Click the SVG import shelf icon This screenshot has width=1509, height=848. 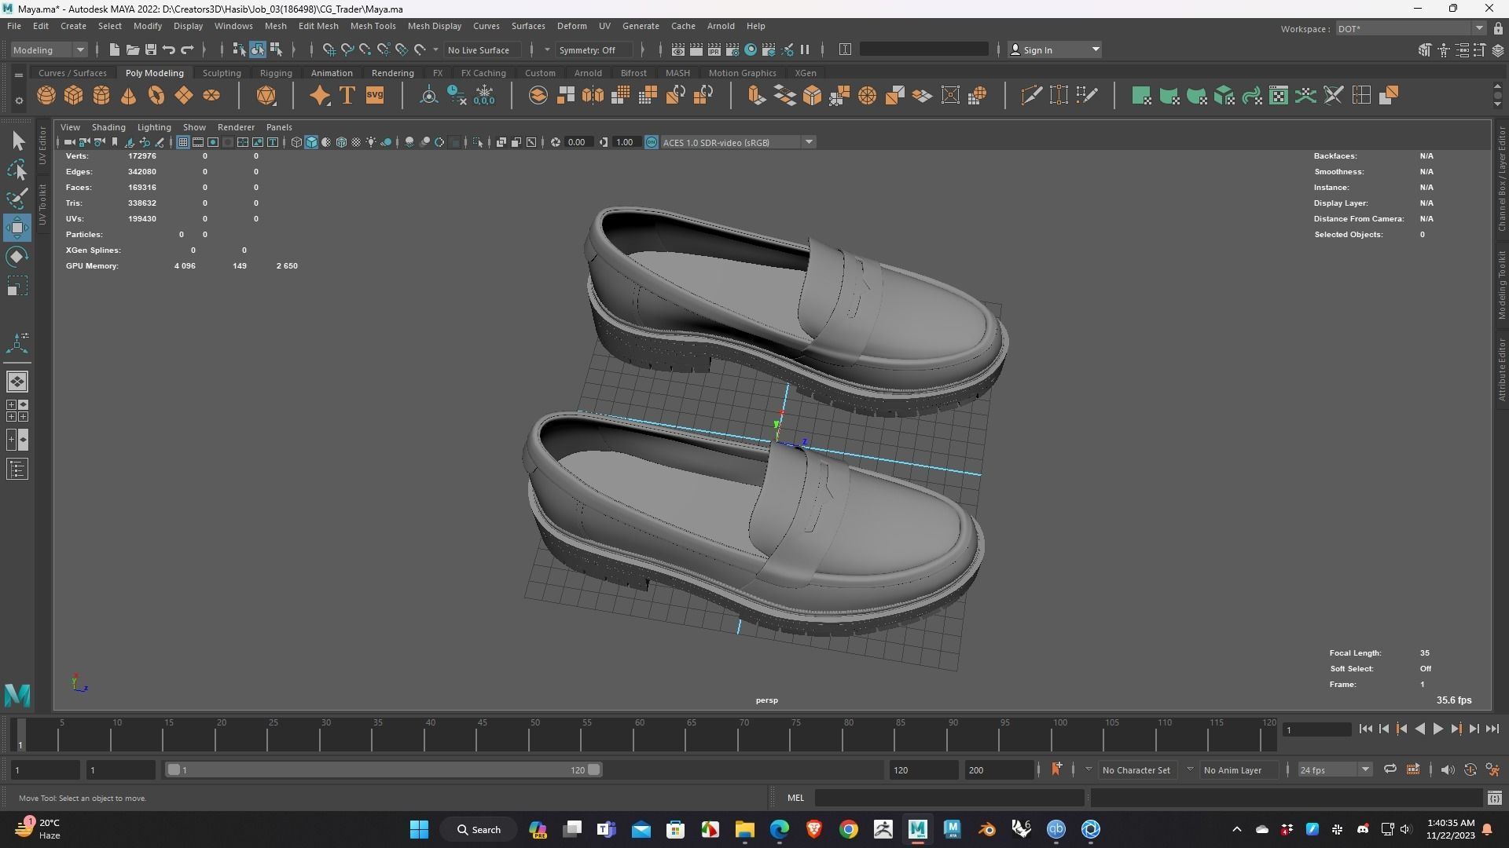pyautogui.click(x=375, y=96)
